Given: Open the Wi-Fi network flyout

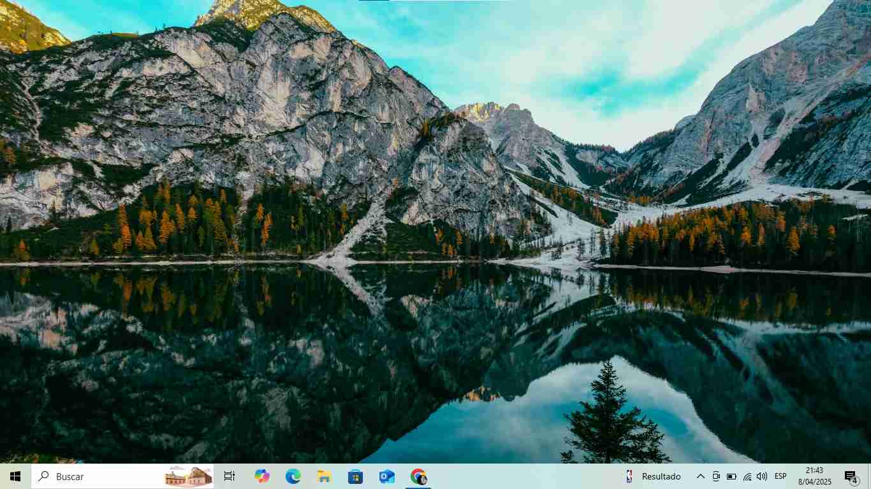Looking at the screenshot, I should tap(747, 476).
